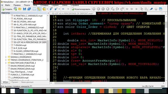Viewport: 168px width, 94px height.
Task: Expand the TREND+DIVERGENCE_ITERATION_2 folder
Action: [x=6, y=60]
